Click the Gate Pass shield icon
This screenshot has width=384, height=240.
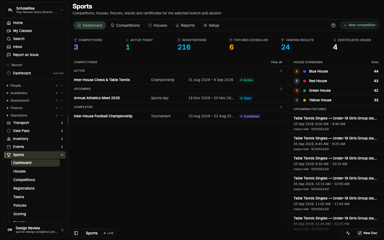coord(9,131)
